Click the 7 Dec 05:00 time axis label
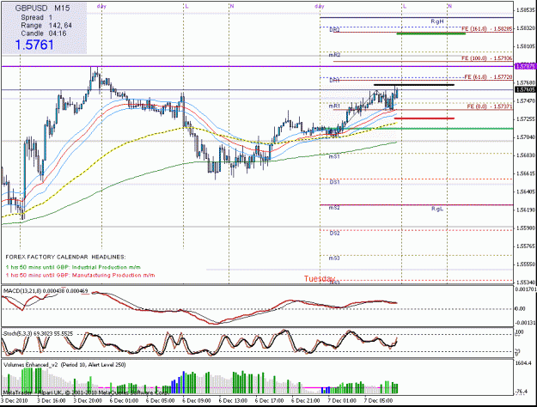537x407 pixels. (x=378, y=401)
